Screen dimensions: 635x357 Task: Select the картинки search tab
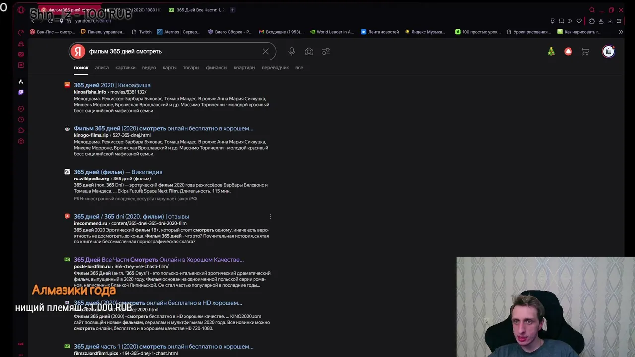125,67
